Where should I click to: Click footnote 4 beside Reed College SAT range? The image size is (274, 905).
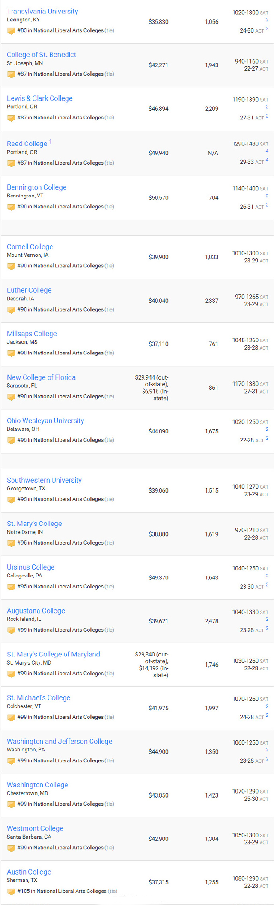[x=267, y=151]
